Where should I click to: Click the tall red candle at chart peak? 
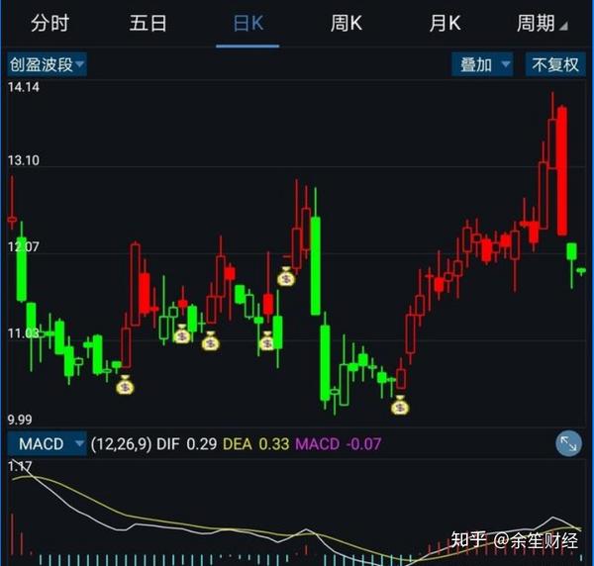pyautogui.click(x=562, y=171)
